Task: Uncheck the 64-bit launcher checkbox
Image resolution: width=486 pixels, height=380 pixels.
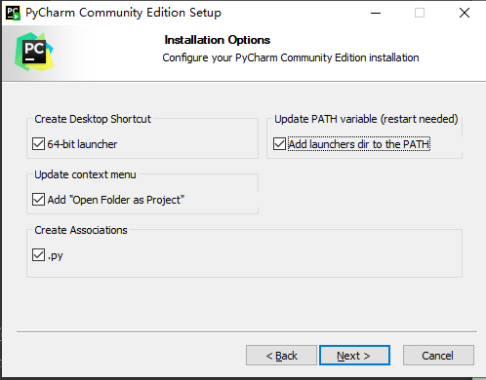Action: coord(38,144)
